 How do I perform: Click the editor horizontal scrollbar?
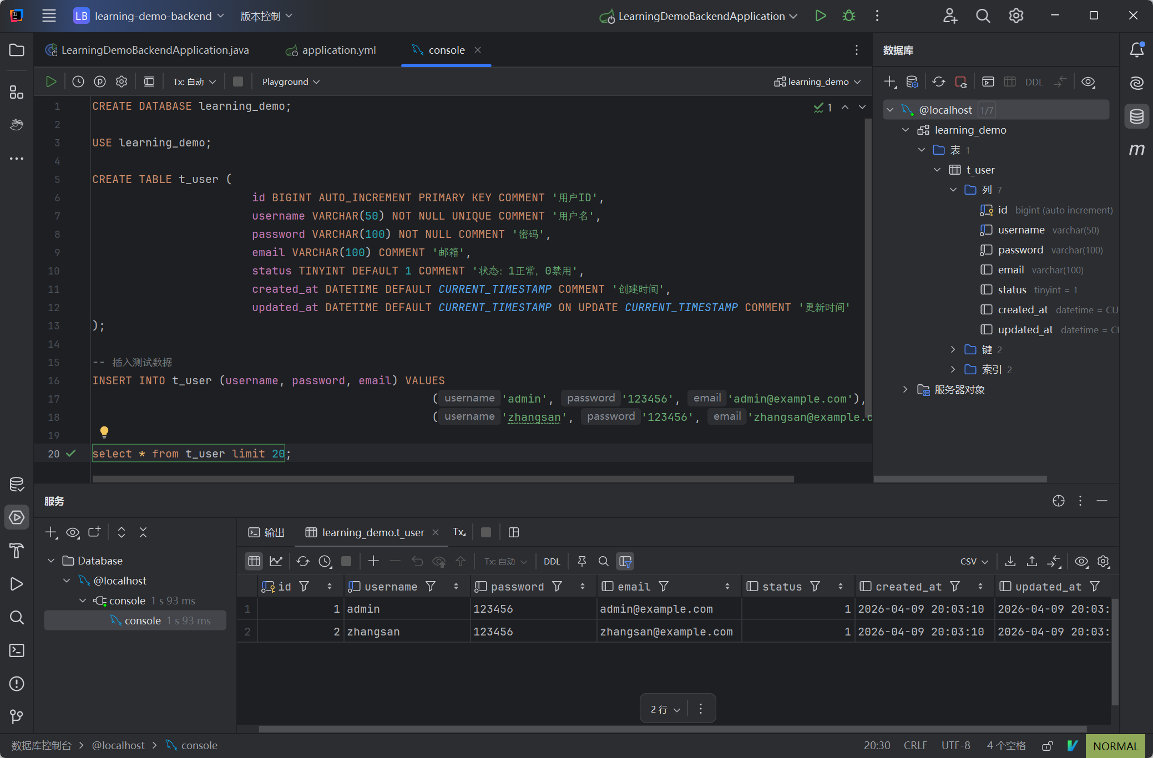(443, 479)
